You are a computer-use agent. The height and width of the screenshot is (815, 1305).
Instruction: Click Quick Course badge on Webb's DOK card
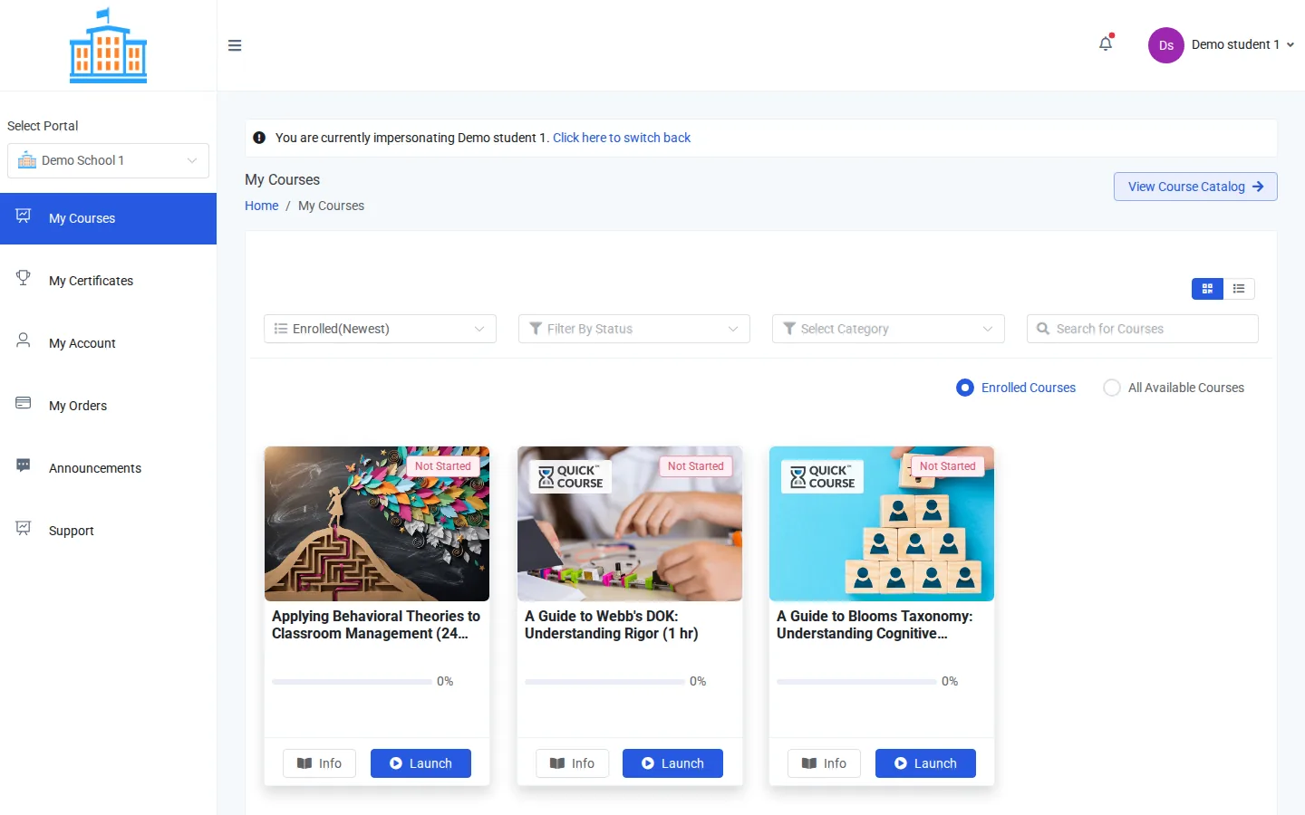[x=570, y=477]
